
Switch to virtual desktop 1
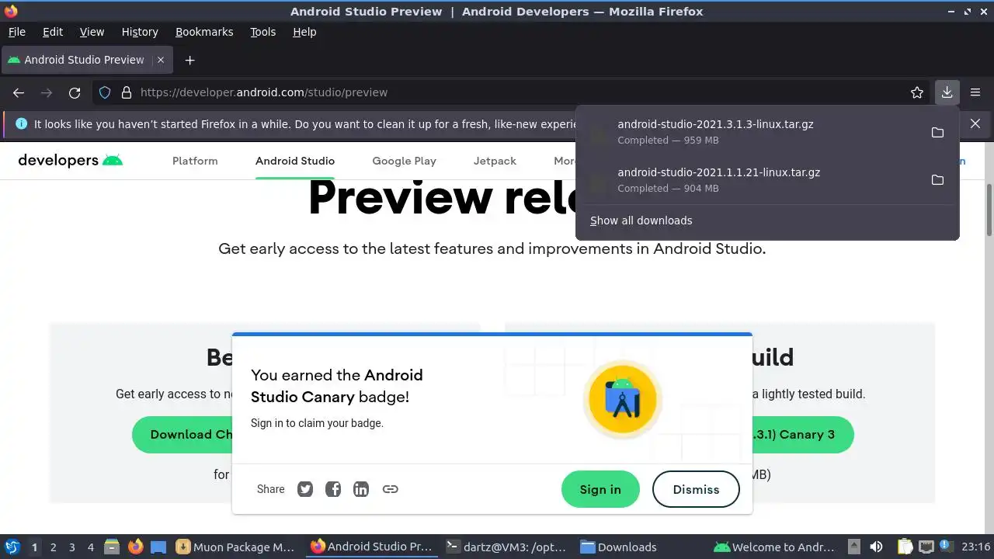pos(34,547)
